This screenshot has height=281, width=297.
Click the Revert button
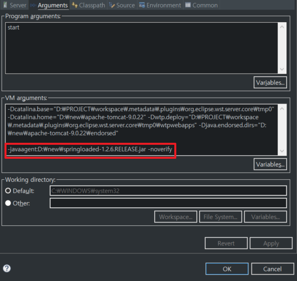point(226,243)
